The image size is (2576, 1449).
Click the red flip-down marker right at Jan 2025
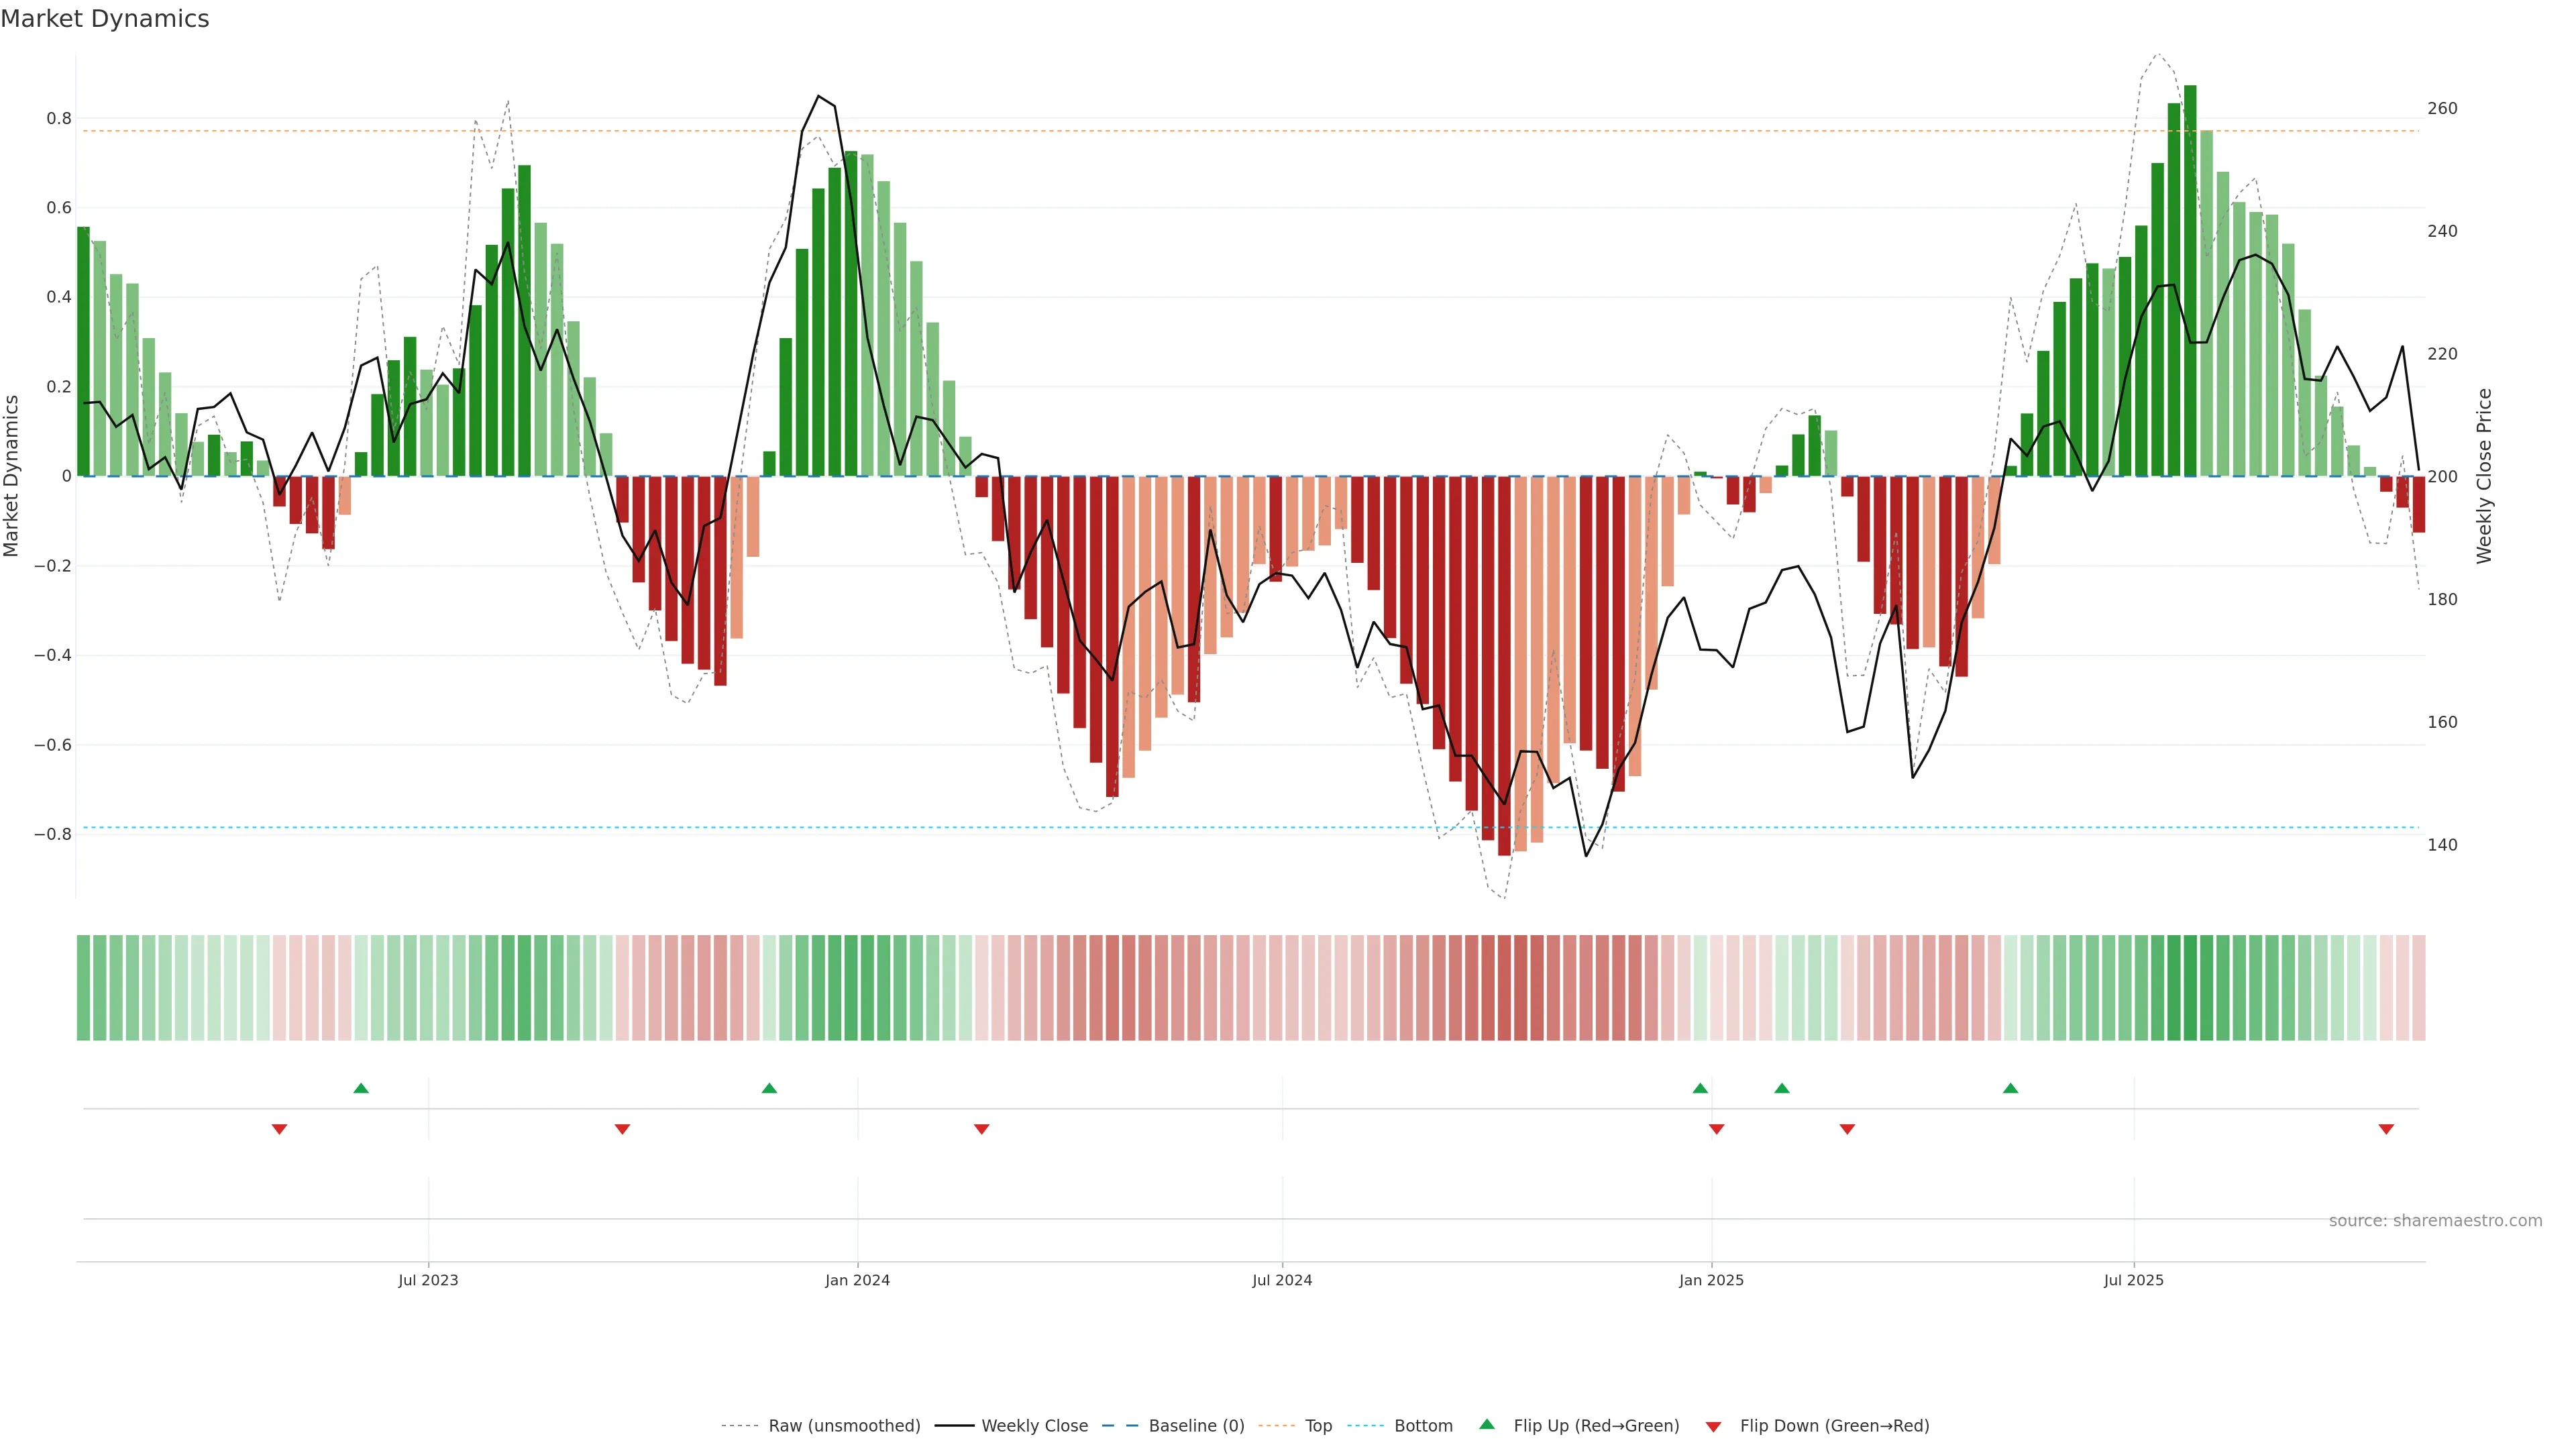pyautogui.click(x=1716, y=1129)
